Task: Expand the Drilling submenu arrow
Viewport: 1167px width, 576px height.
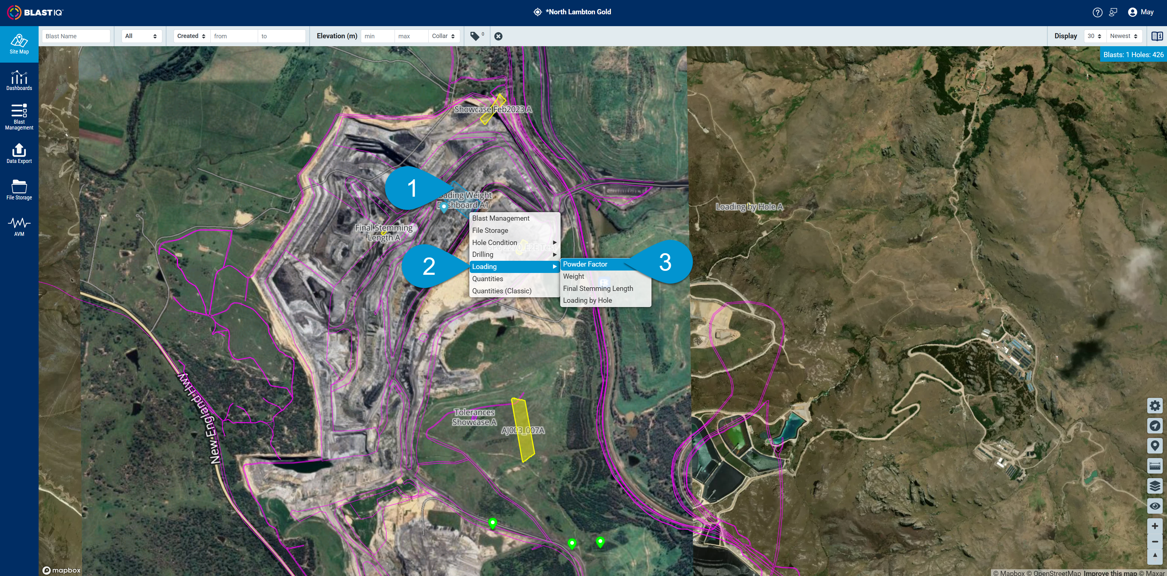Action: [554, 254]
